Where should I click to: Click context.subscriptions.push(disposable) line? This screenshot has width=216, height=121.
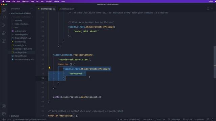pos(78,97)
